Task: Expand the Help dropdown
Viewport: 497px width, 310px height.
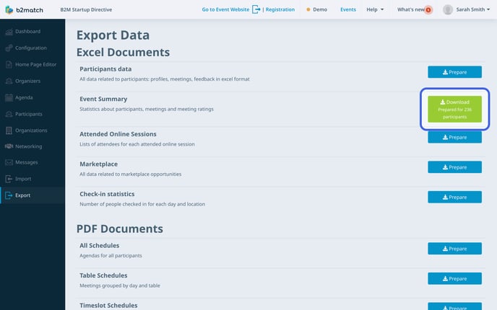Action: point(375,9)
